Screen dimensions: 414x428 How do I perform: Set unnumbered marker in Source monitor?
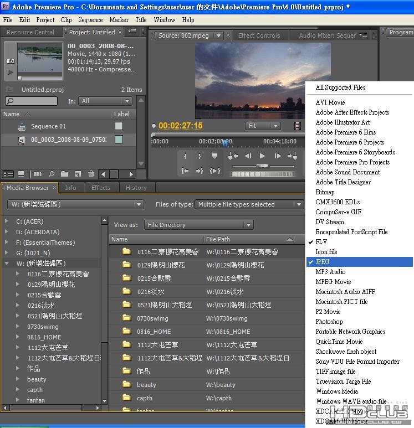215,156
